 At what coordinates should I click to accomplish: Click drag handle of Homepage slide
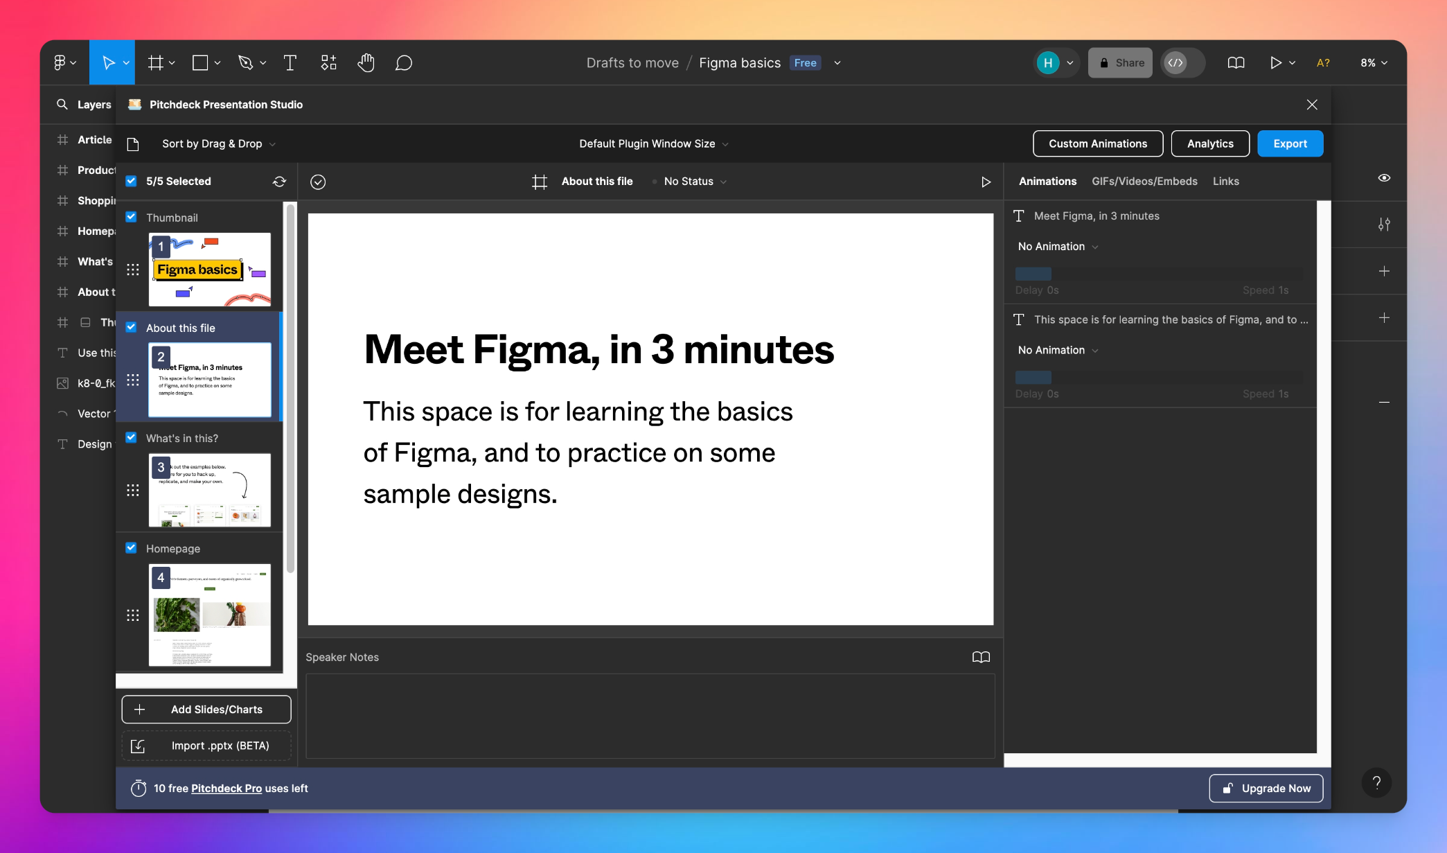133,615
